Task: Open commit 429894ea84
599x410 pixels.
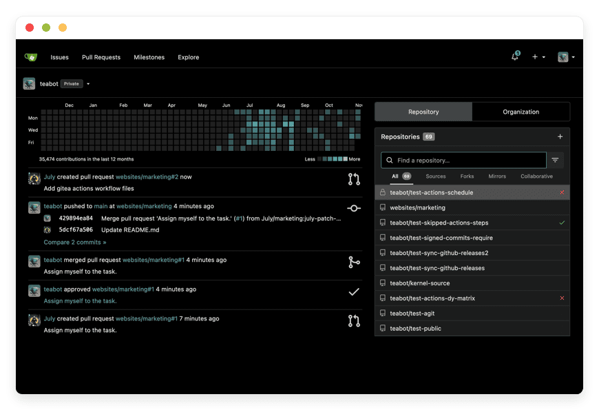Action: (76, 218)
